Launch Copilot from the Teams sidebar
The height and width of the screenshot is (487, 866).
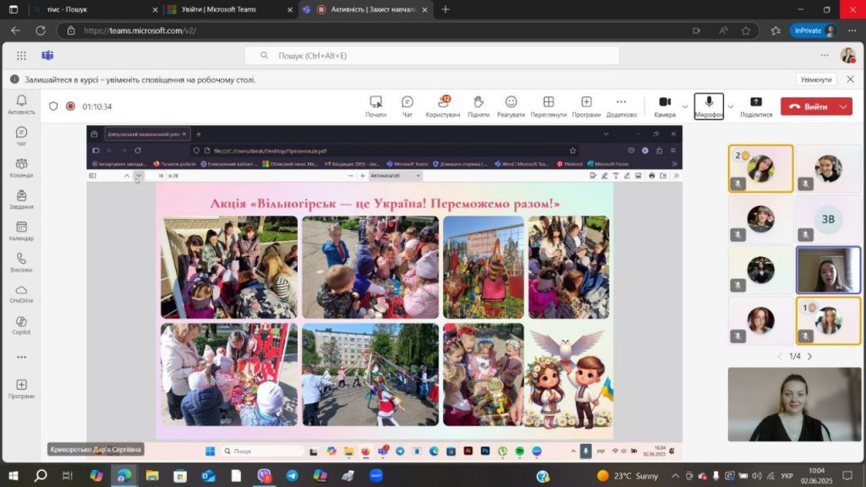point(21,326)
